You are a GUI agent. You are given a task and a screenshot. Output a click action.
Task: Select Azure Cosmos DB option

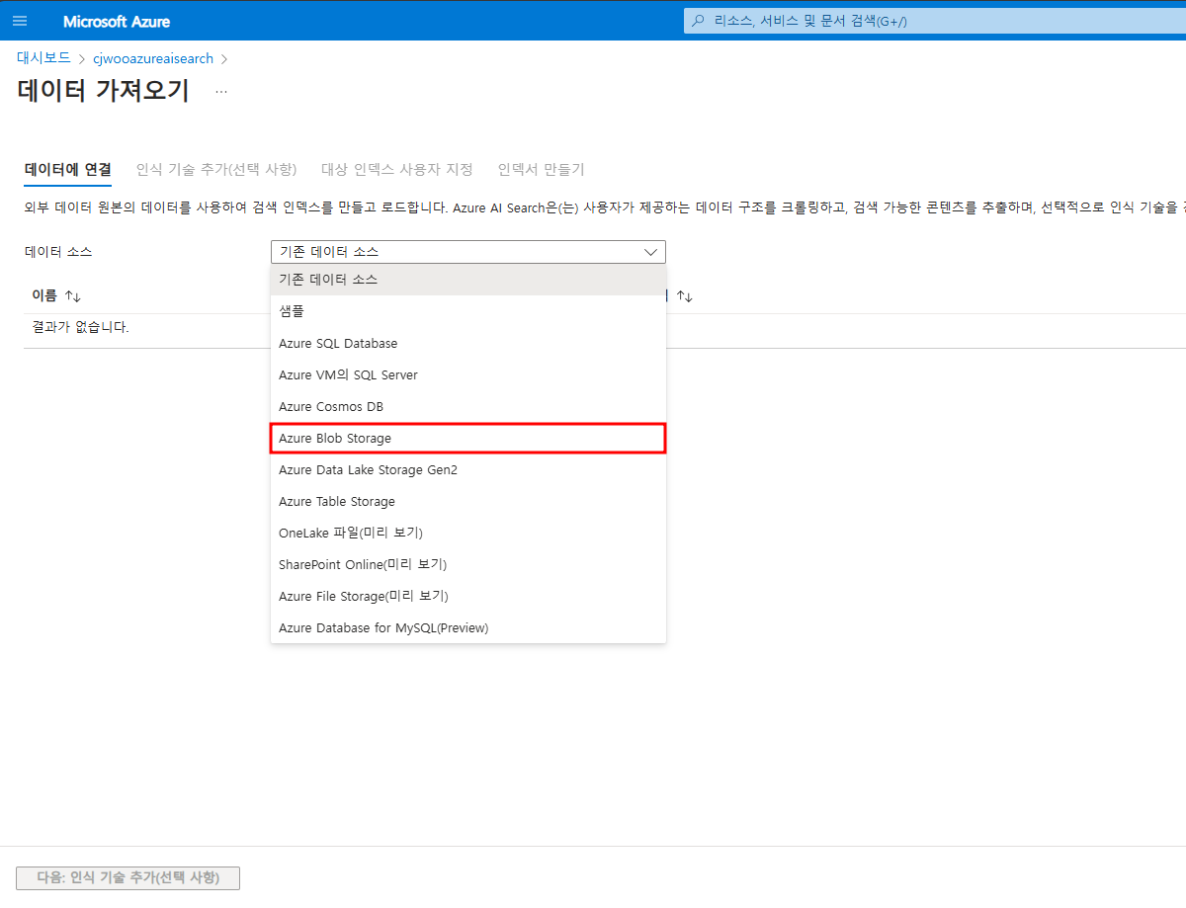click(x=468, y=406)
